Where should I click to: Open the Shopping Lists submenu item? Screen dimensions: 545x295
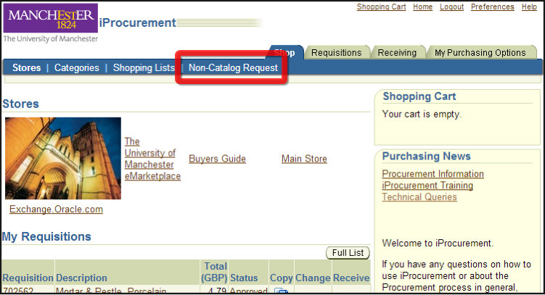point(144,67)
